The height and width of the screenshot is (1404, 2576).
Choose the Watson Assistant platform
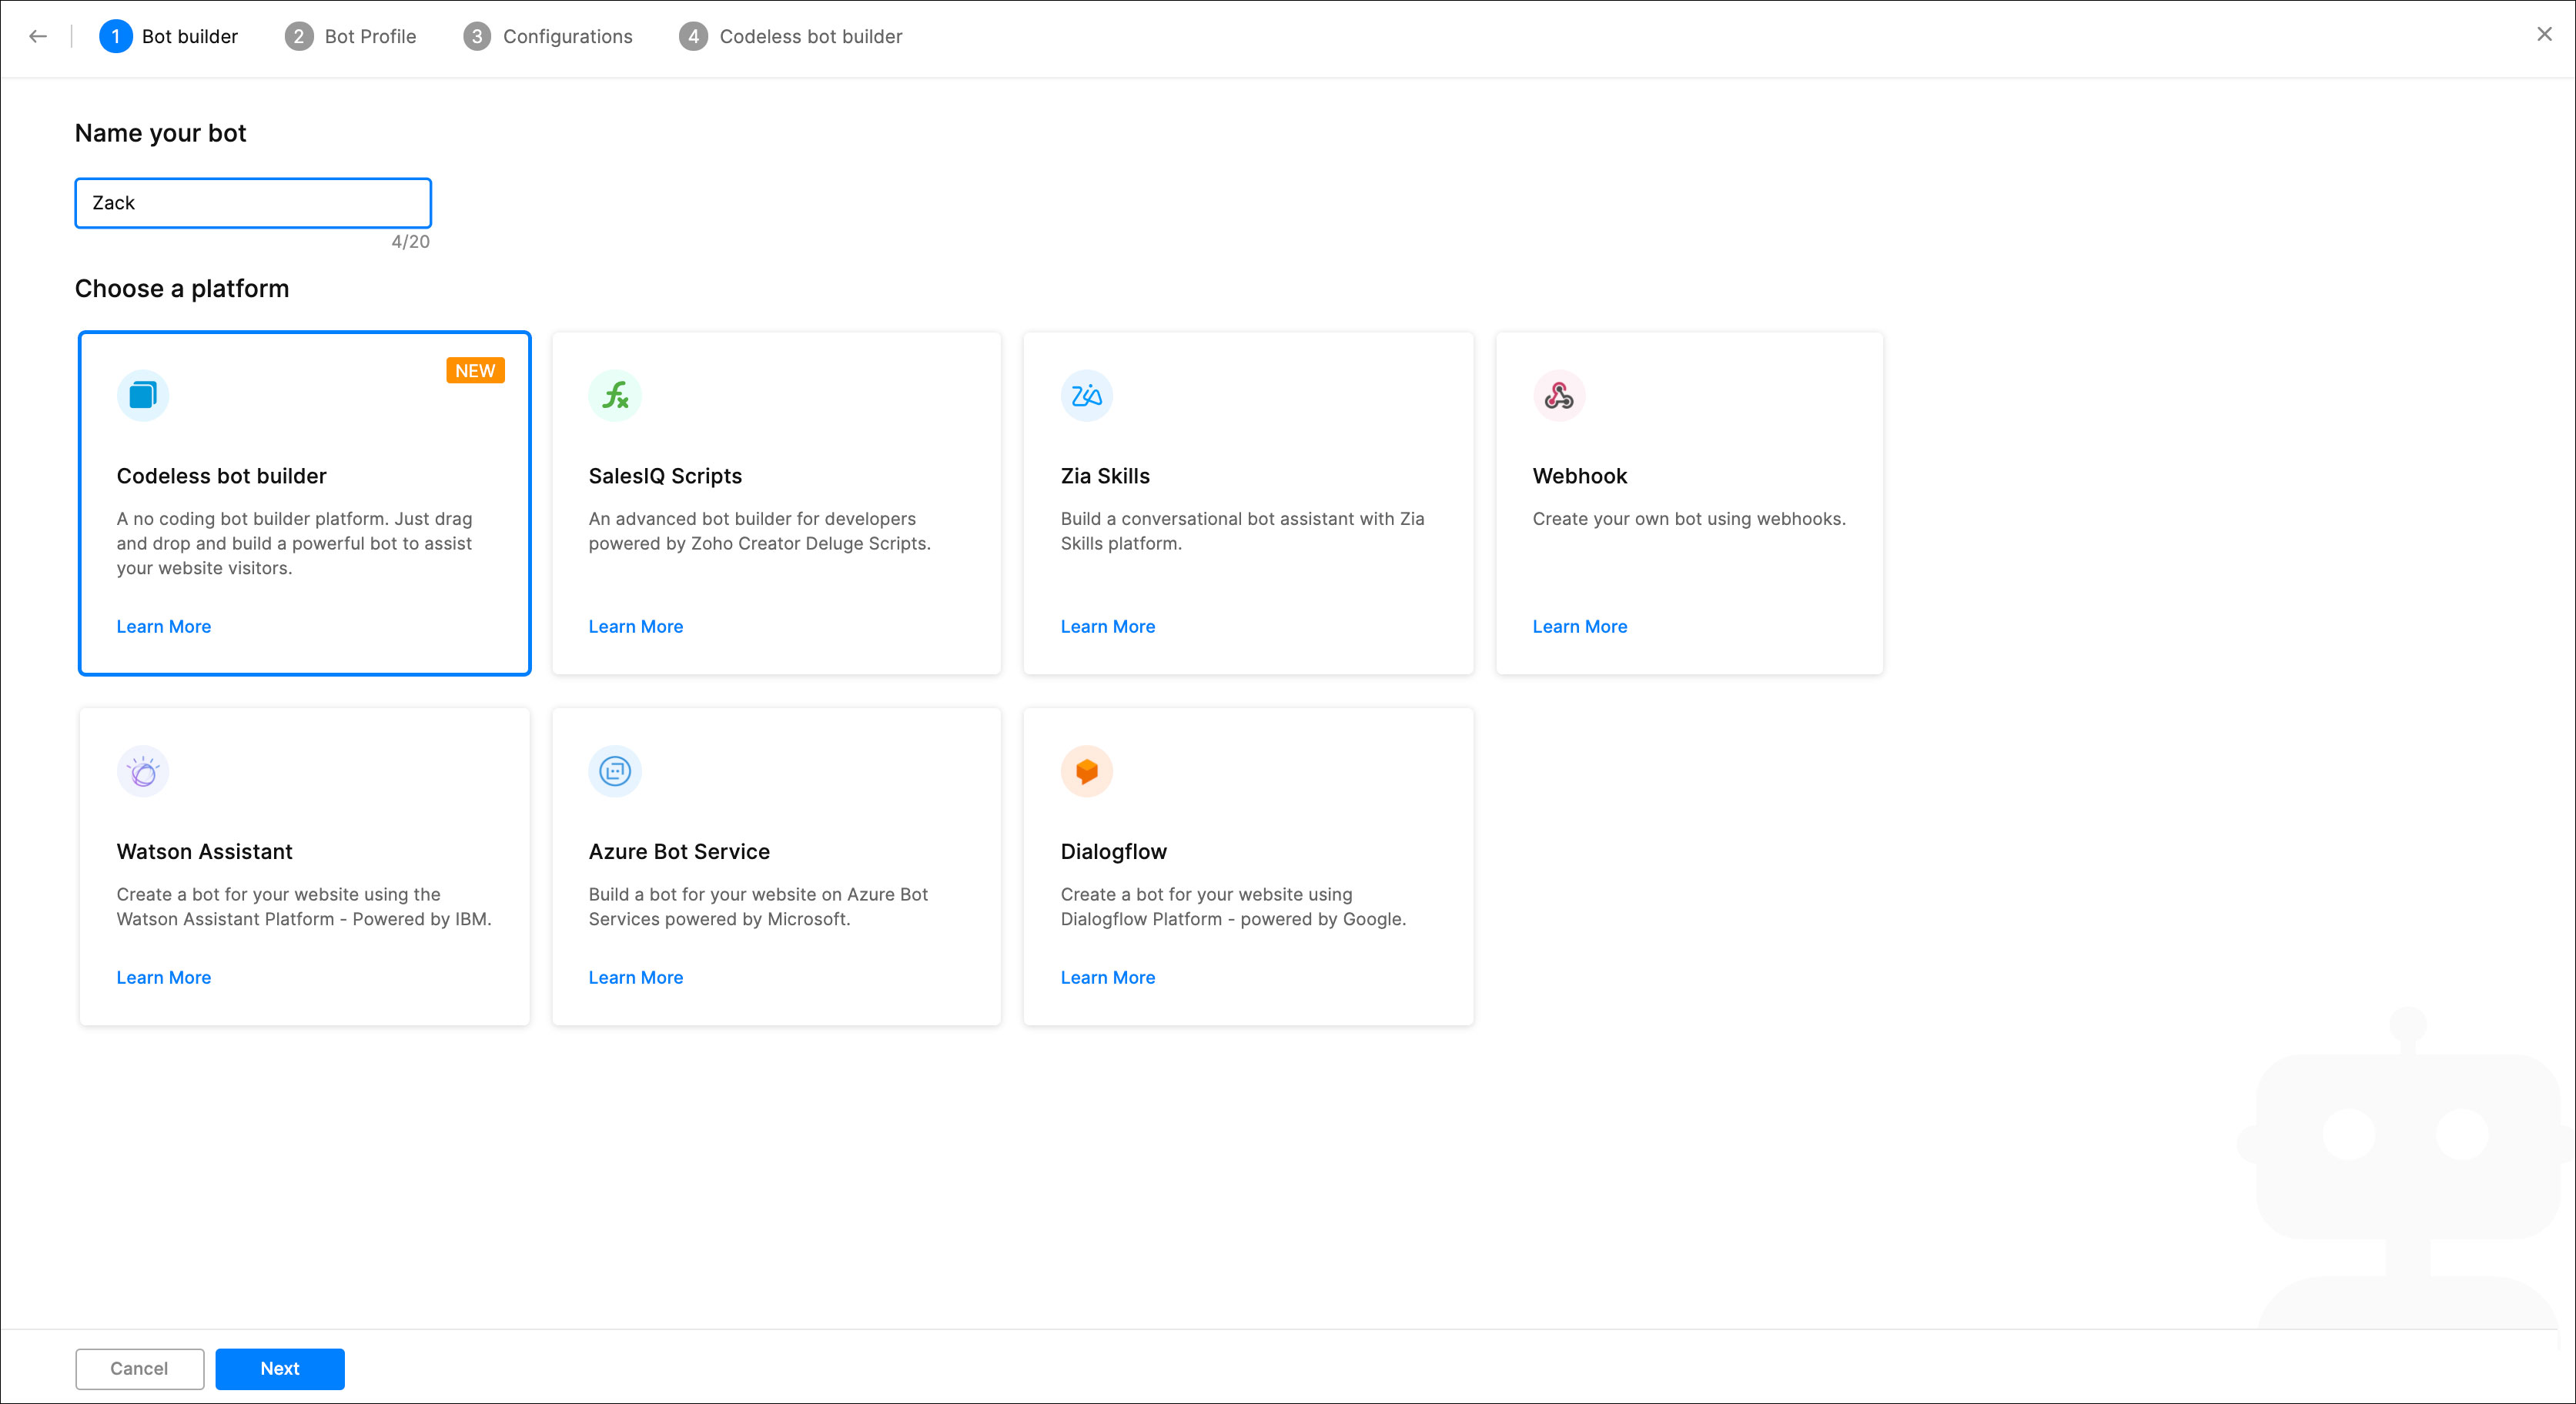[x=304, y=866]
